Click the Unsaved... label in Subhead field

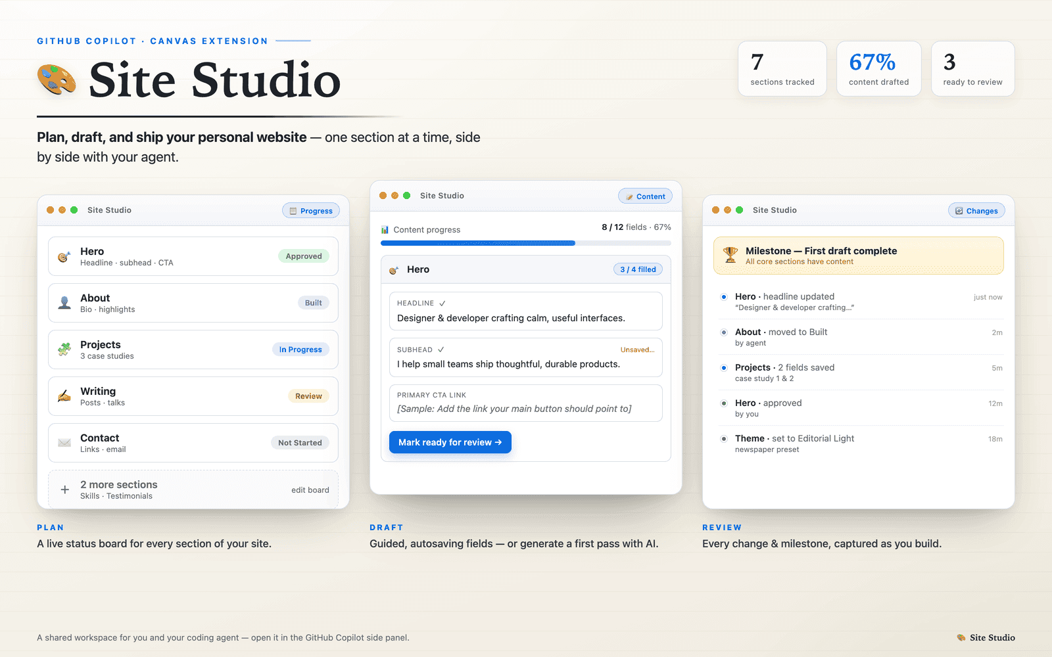pyautogui.click(x=637, y=350)
